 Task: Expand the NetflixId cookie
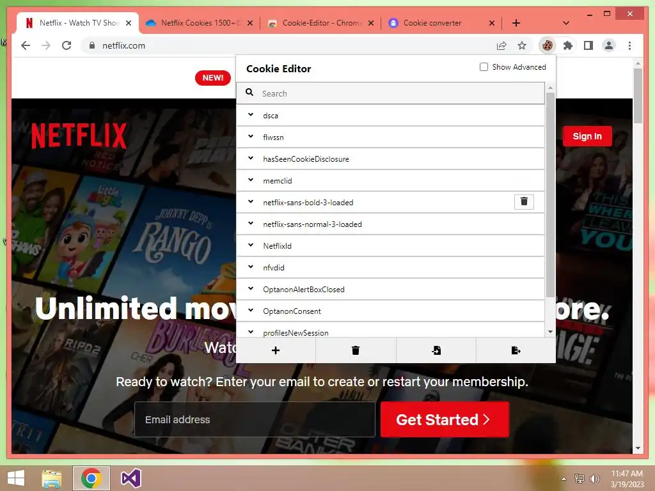[x=251, y=245]
